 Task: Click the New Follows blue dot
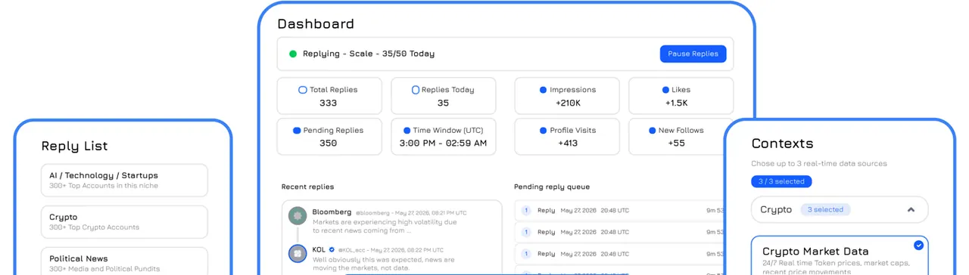652,131
